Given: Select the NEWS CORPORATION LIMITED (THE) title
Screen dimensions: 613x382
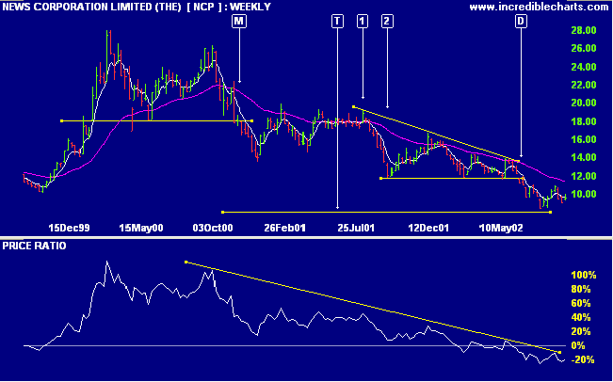Looking at the screenshot, I should (x=92, y=7).
